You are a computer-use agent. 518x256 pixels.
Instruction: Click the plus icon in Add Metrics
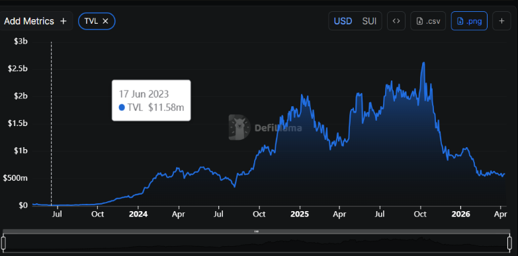tap(63, 21)
